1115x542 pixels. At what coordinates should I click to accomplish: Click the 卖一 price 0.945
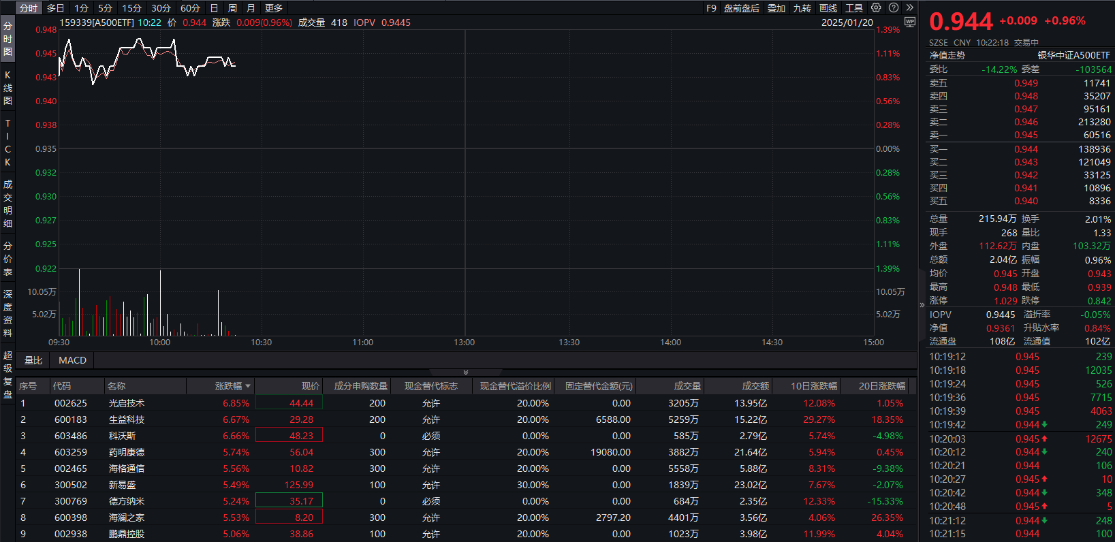pos(1026,135)
